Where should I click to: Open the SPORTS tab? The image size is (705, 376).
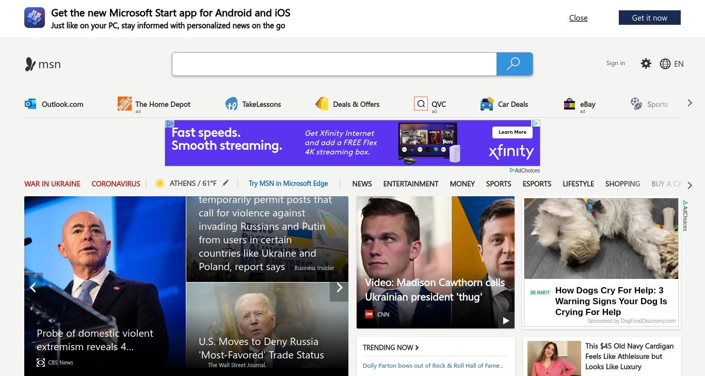click(x=499, y=183)
